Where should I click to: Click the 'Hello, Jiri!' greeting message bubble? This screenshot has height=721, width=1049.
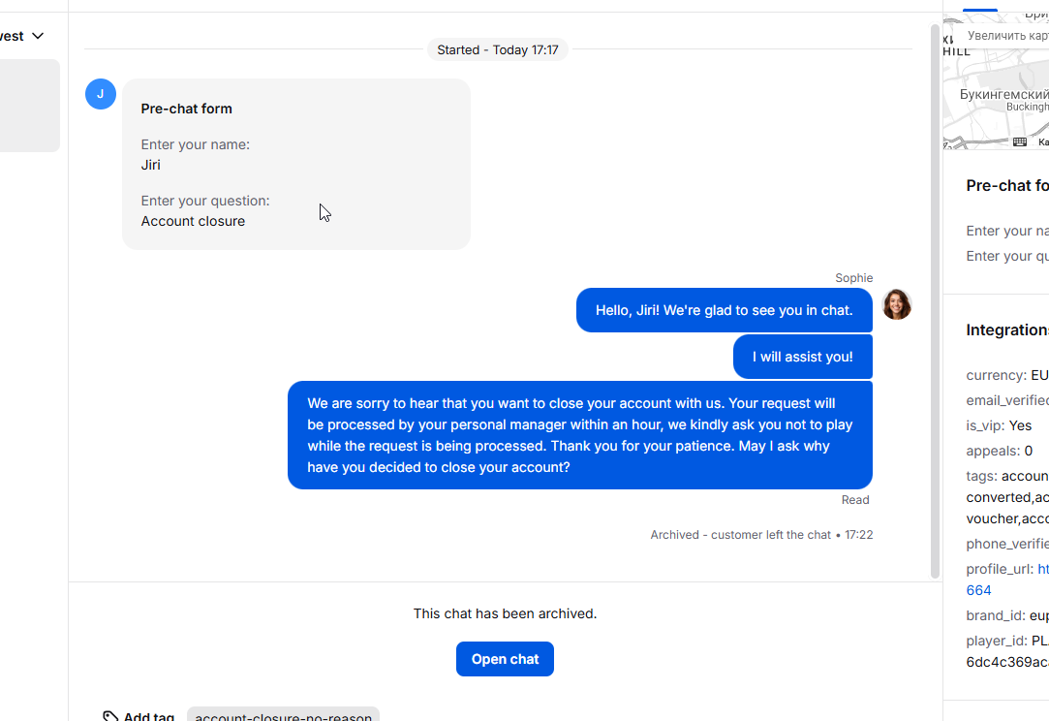coord(724,310)
